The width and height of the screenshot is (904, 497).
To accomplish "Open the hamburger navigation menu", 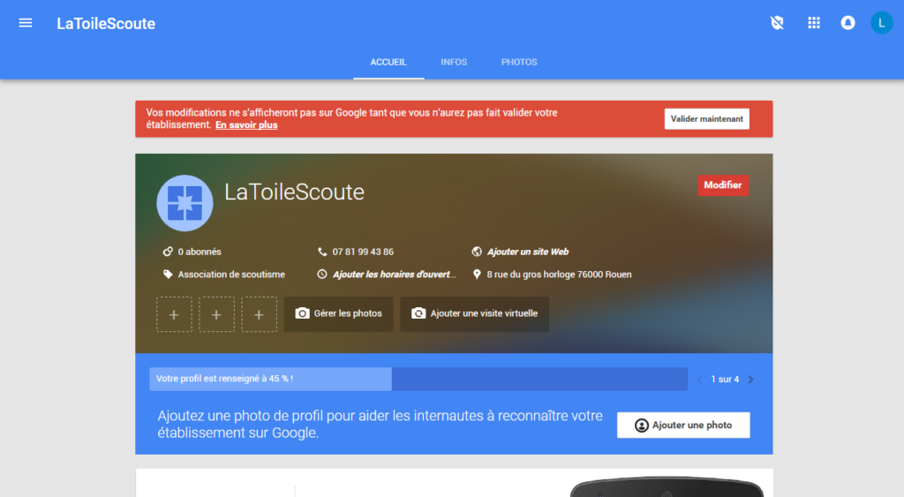I will coord(26,23).
